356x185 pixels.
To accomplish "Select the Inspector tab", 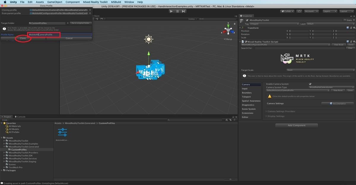I will coord(246,16).
